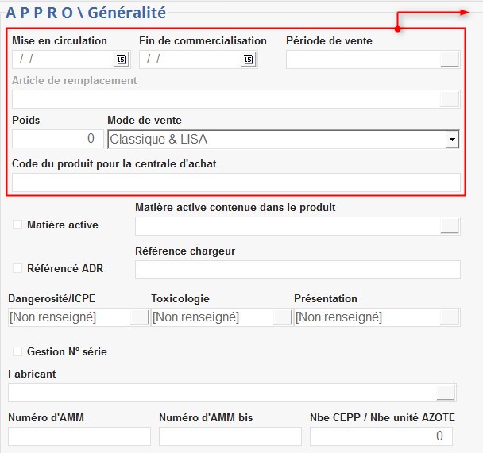Click the Numéro d'AMM bis field
Viewport: 483px width, 453px height.
[x=230, y=436]
